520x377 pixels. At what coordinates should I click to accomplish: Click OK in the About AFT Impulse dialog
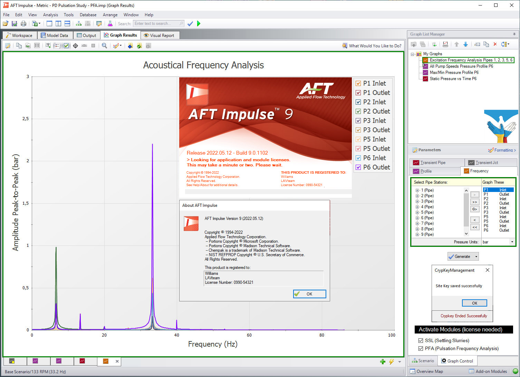tap(309, 294)
